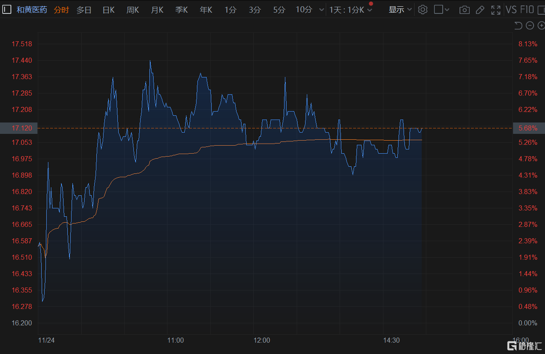
Task: Zoom in chart with plus icon
Action: point(541,26)
